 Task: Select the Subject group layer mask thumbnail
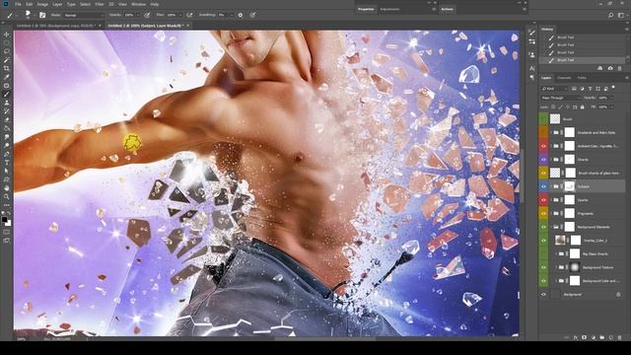pyautogui.click(x=570, y=186)
